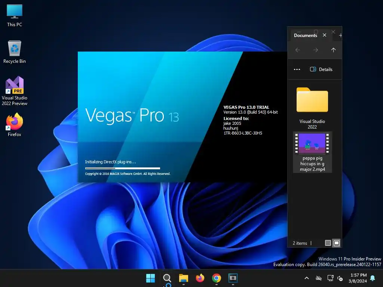Switch Explorer to details list view
This screenshot has height=287, width=383.
coord(328,243)
